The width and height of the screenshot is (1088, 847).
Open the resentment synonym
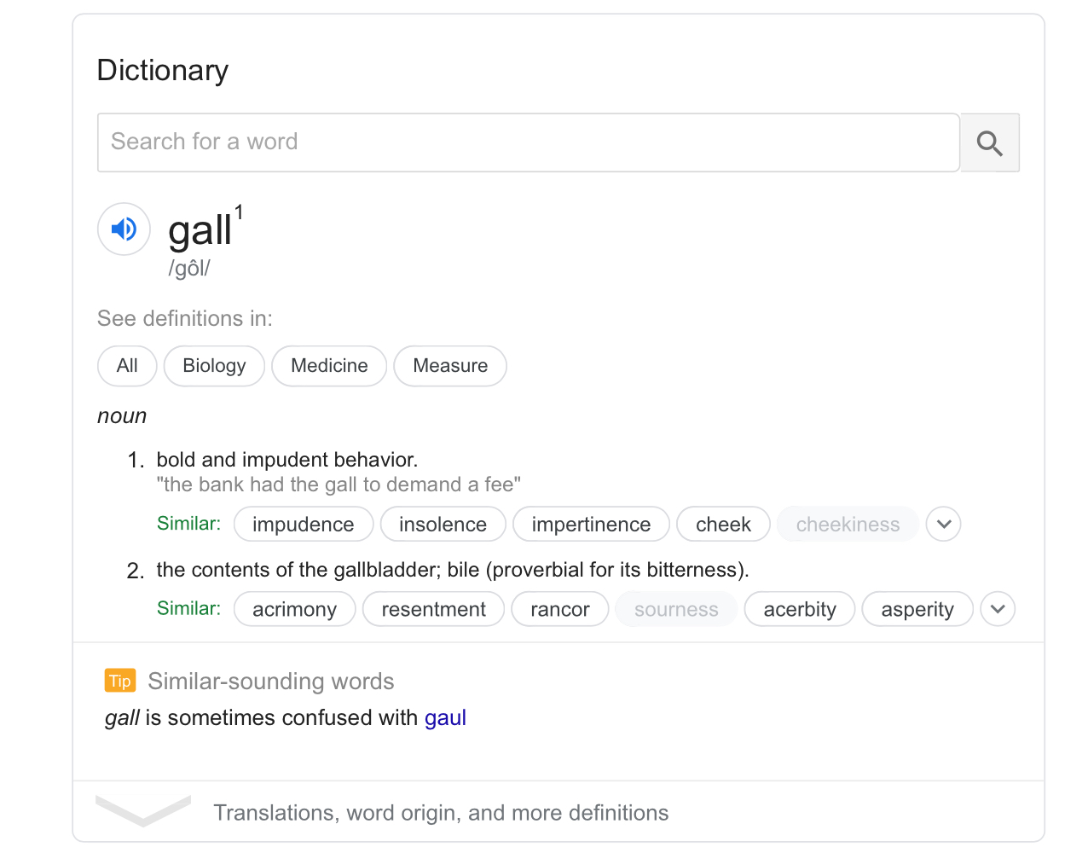pos(433,609)
